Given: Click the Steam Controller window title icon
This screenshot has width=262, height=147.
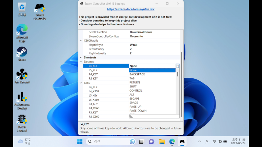Looking at the screenshot, I should pyautogui.click(x=82, y=3).
